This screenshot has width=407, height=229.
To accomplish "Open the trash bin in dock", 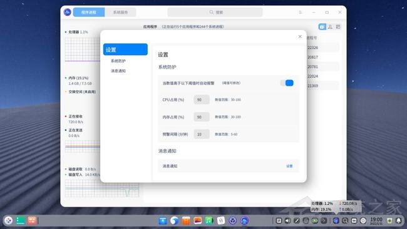I will point(389,221).
